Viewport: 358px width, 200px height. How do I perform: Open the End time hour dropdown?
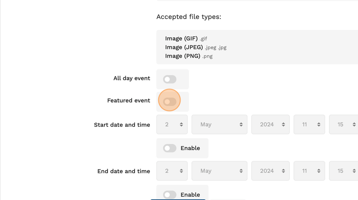pos(309,171)
